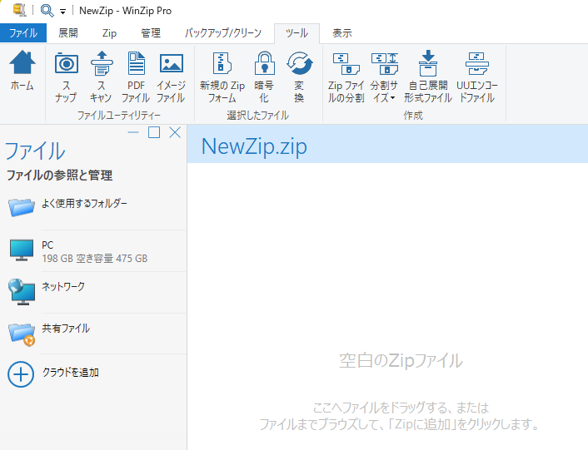Start the スキャン scan tool
588x450 pixels.
pos(102,77)
